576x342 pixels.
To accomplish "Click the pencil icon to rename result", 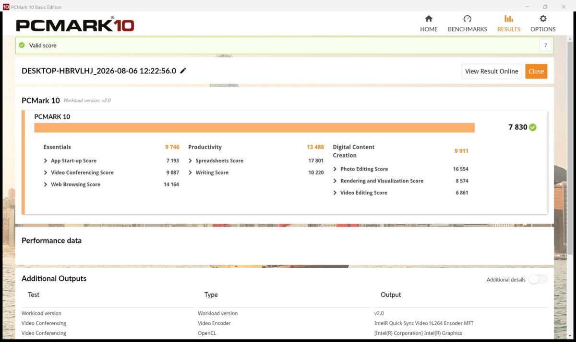I will [x=183, y=70].
